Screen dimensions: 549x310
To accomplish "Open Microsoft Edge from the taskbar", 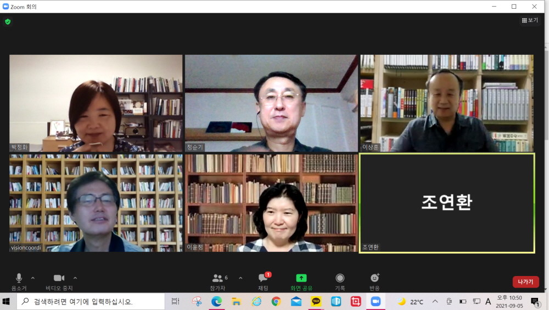I will point(216,301).
